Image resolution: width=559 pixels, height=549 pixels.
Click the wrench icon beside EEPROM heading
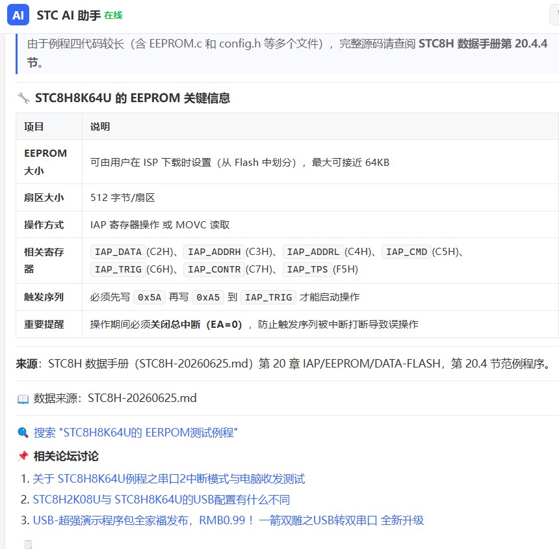point(23,98)
